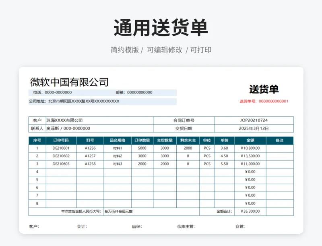
Task: Select unit price 5.50
Action: point(224,164)
